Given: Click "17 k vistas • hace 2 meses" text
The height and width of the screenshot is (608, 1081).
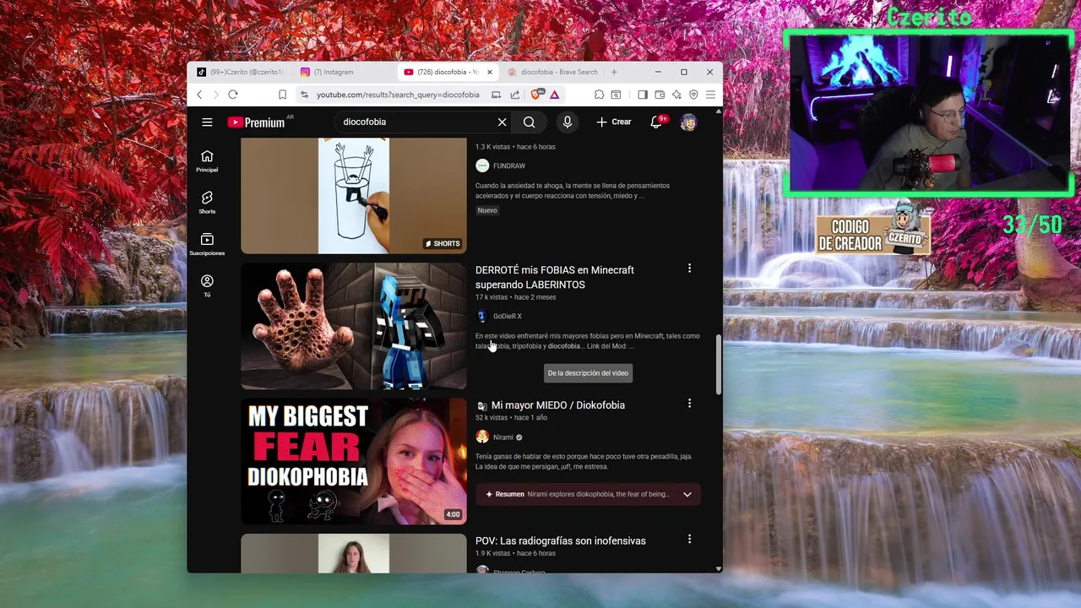Looking at the screenshot, I should 515,297.
